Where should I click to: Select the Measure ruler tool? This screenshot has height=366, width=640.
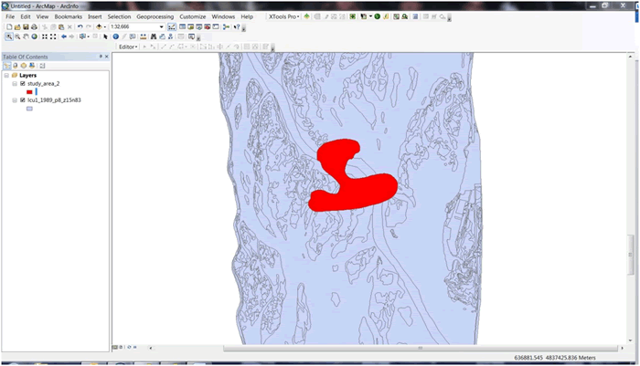144,37
